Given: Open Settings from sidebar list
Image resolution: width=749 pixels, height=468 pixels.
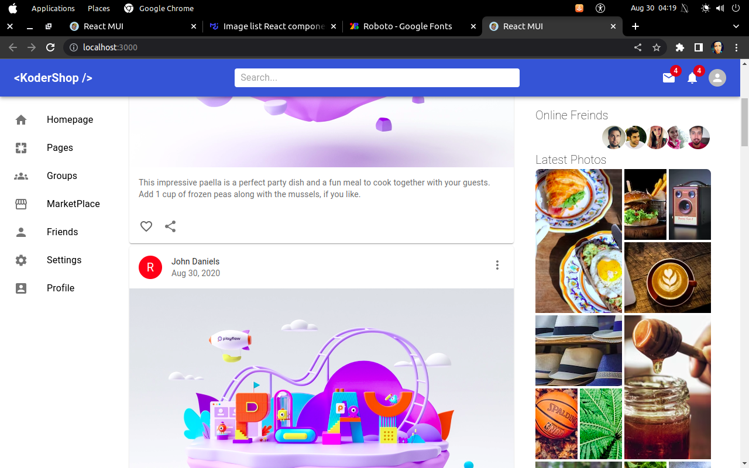Looking at the screenshot, I should click(64, 260).
